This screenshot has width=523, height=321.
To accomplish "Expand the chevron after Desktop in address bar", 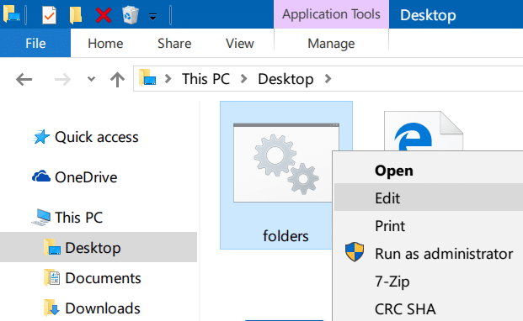I will [328, 79].
